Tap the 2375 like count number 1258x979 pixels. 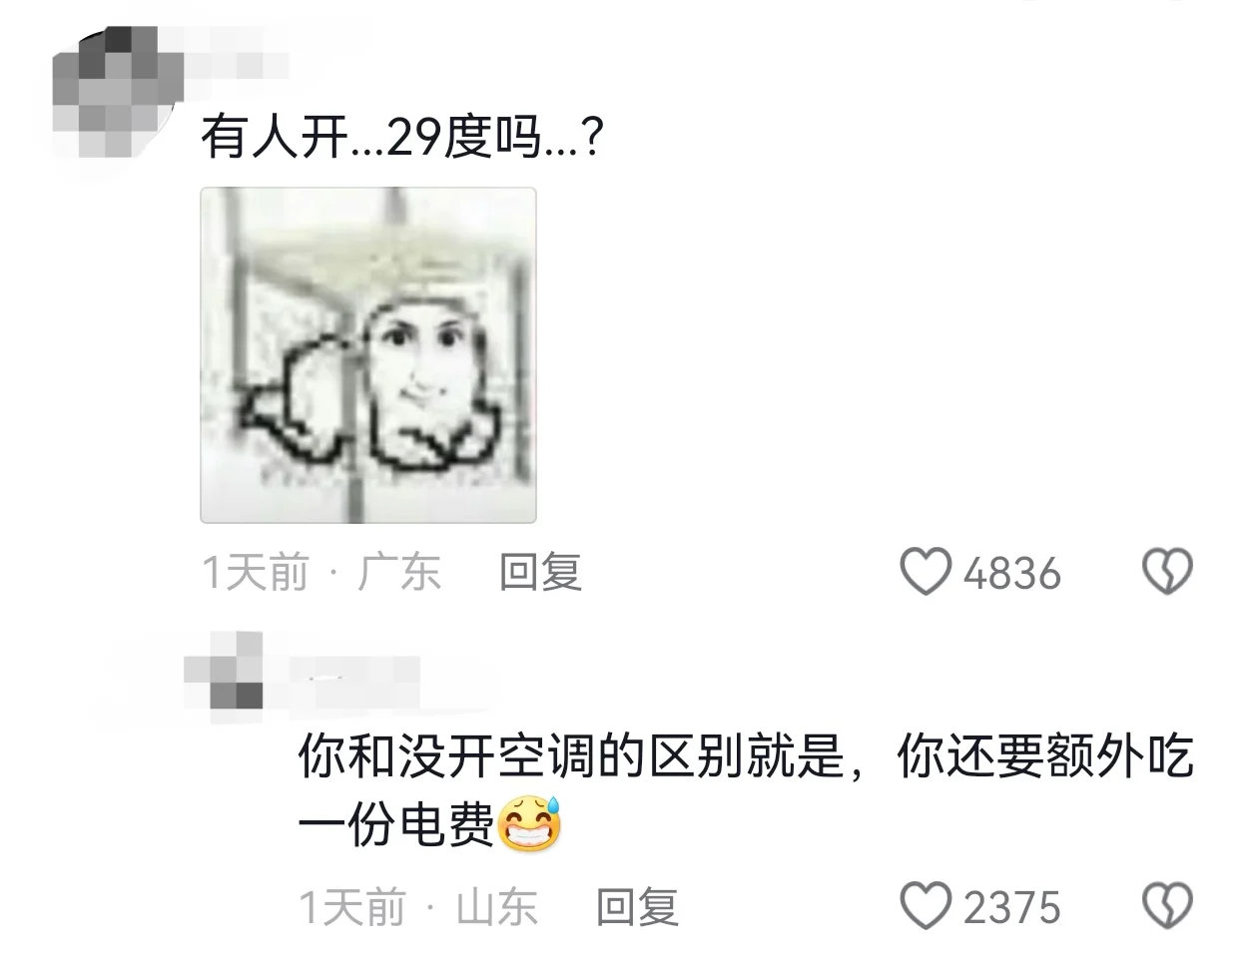pyautogui.click(x=1011, y=908)
